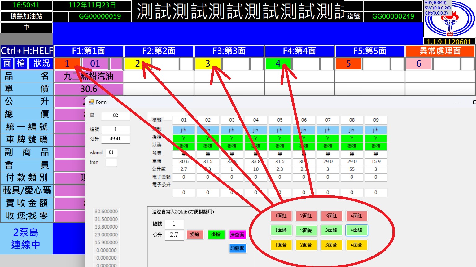Click the green 掛槍 hang-nozzle button
This screenshot has width=476, height=267.
click(x=216, y=234)
